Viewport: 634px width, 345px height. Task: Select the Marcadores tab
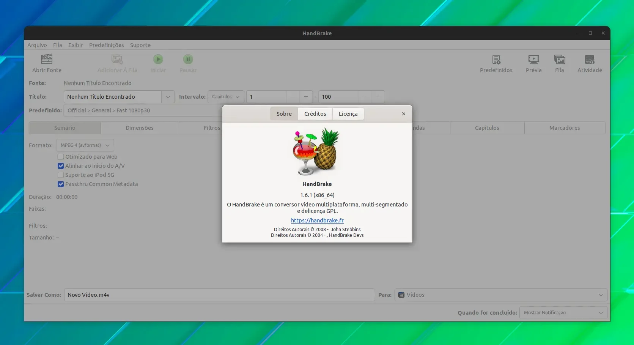pos(565,128)
